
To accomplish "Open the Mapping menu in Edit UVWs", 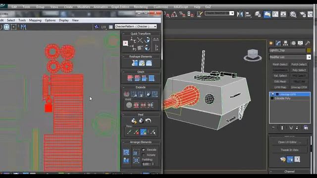I will pos(35,20).
